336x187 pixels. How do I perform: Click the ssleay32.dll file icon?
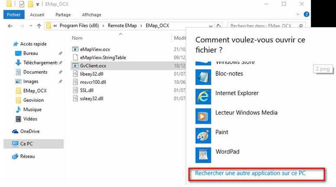[x=75, y=99]
